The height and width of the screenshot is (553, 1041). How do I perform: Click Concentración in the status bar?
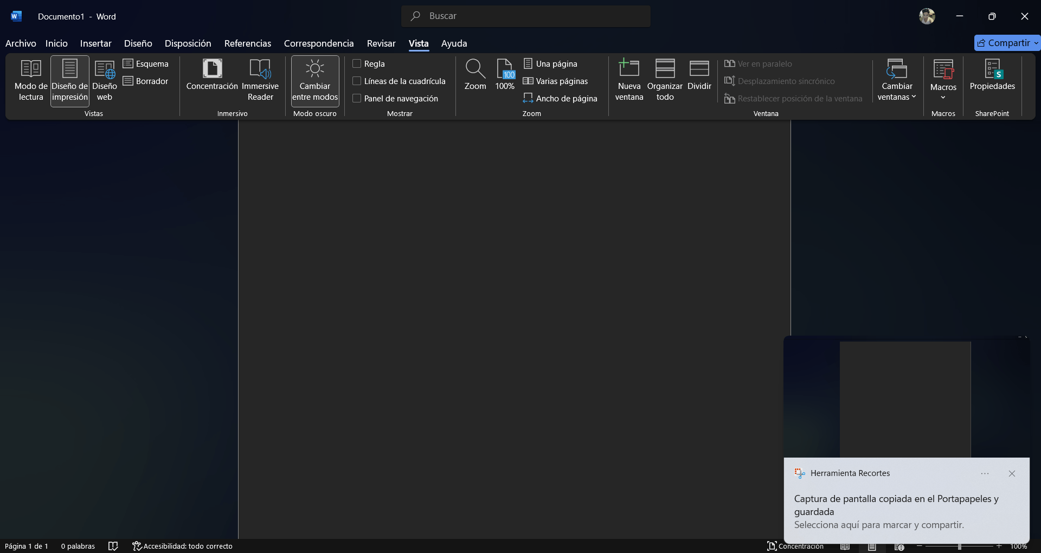tap(795, 546)
